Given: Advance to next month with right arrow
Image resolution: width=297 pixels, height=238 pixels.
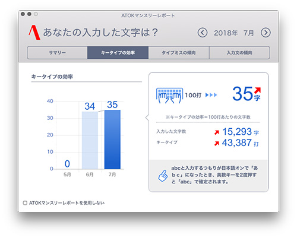Looking at the screenshot, I should [266, 33].
